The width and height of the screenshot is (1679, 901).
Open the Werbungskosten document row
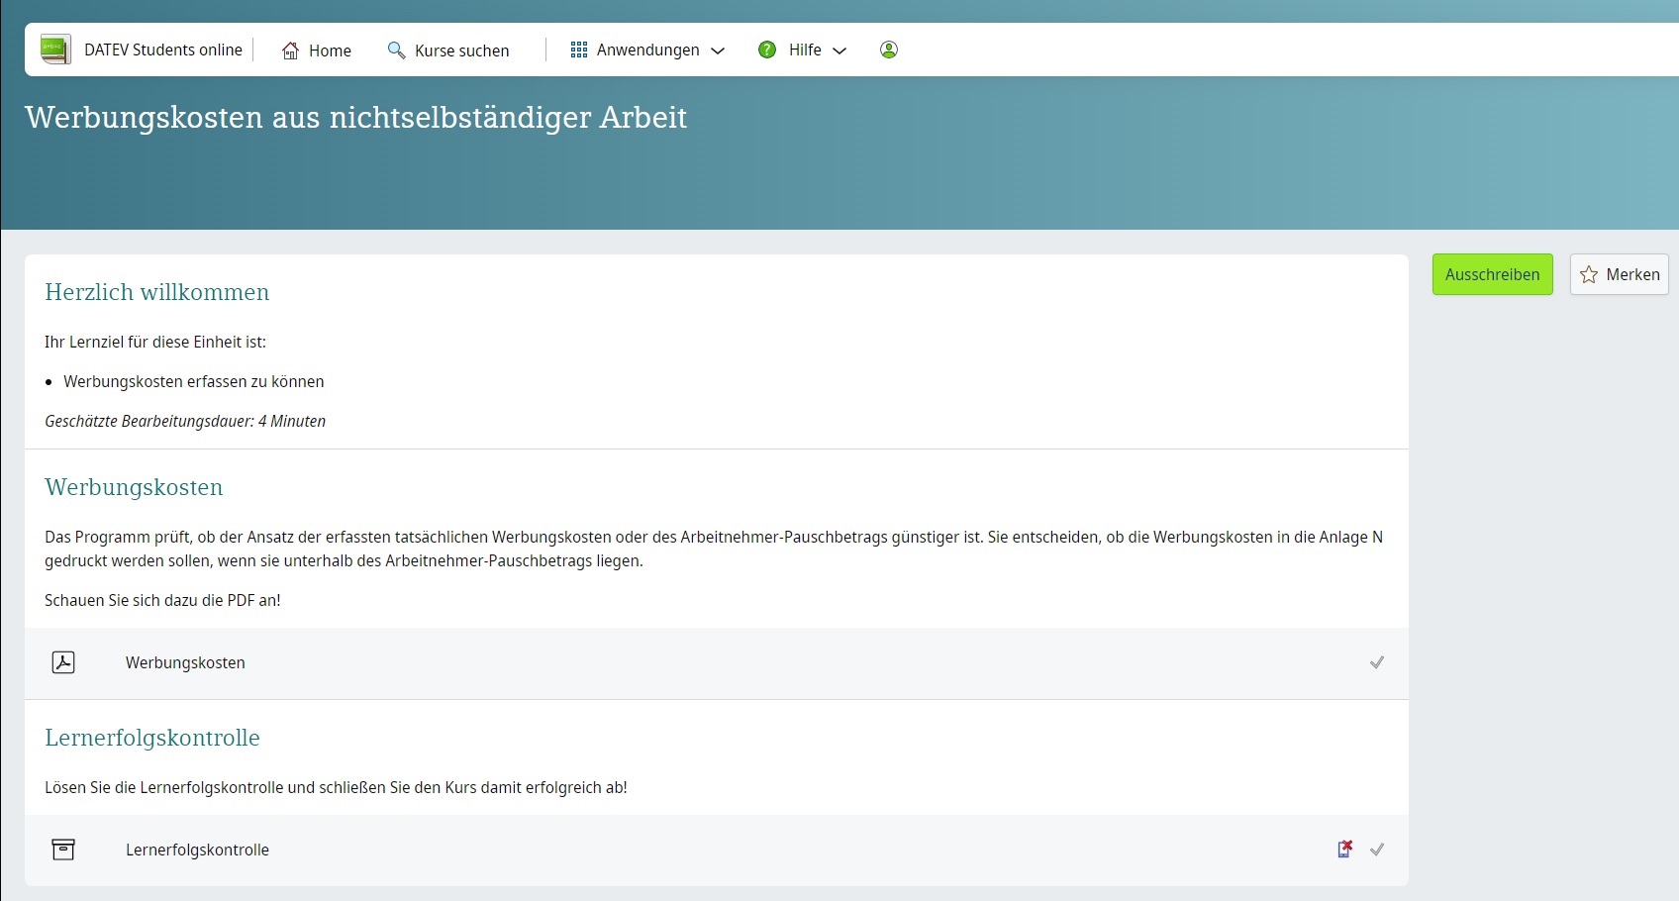(185, 662)
